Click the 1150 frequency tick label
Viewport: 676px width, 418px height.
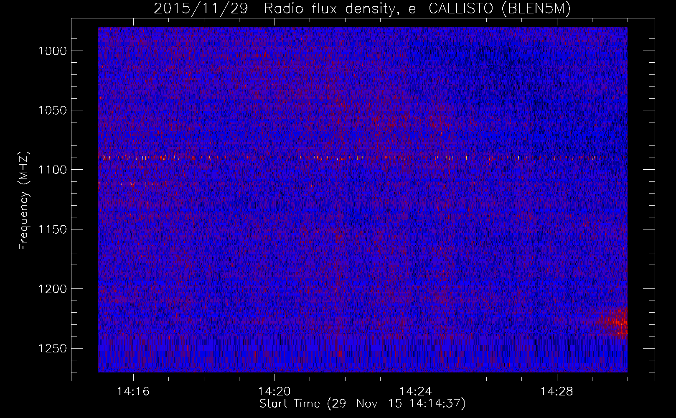52,229
